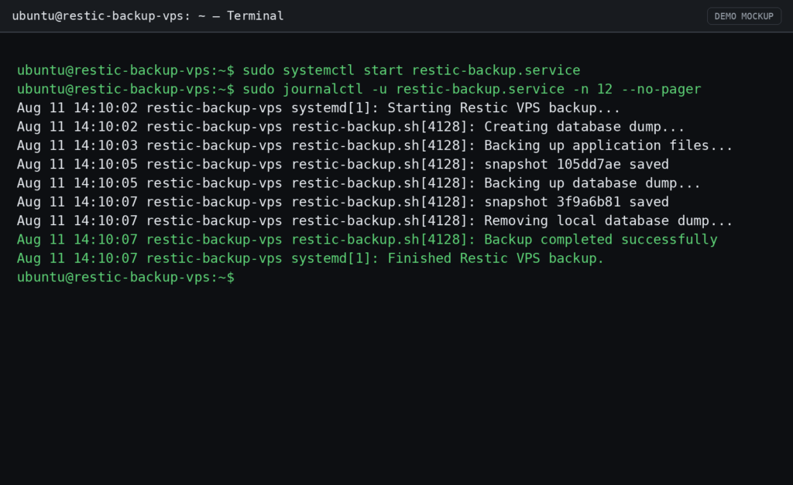793x485 pixels.
Task: Click snapshot ID 3f9a6b81
Action: click(589, 202)
